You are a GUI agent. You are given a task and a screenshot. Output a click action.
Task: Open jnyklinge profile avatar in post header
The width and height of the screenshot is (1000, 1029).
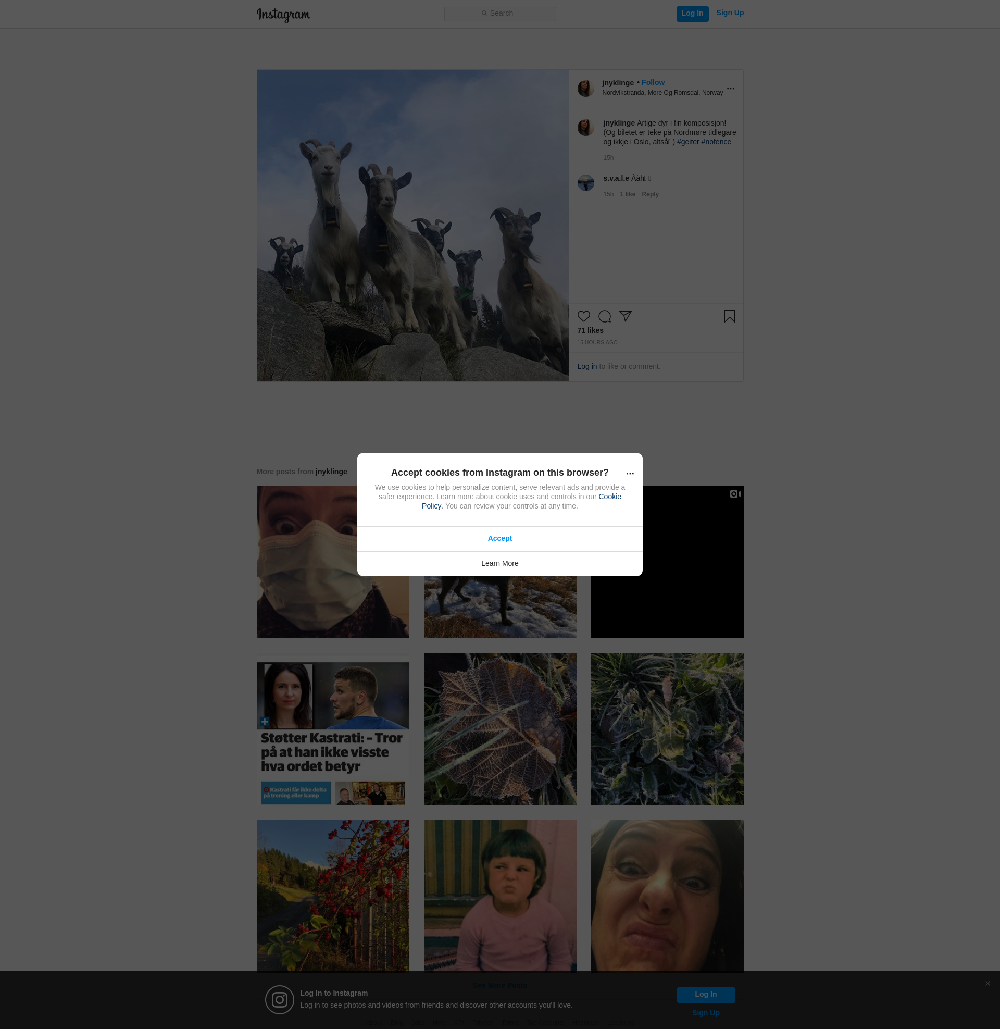coord(585,88)
